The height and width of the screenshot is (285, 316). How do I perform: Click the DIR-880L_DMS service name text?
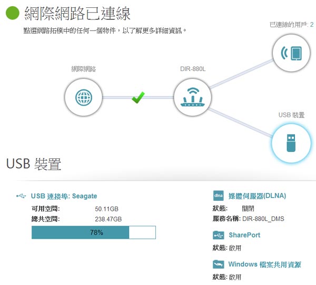point(263,219)
